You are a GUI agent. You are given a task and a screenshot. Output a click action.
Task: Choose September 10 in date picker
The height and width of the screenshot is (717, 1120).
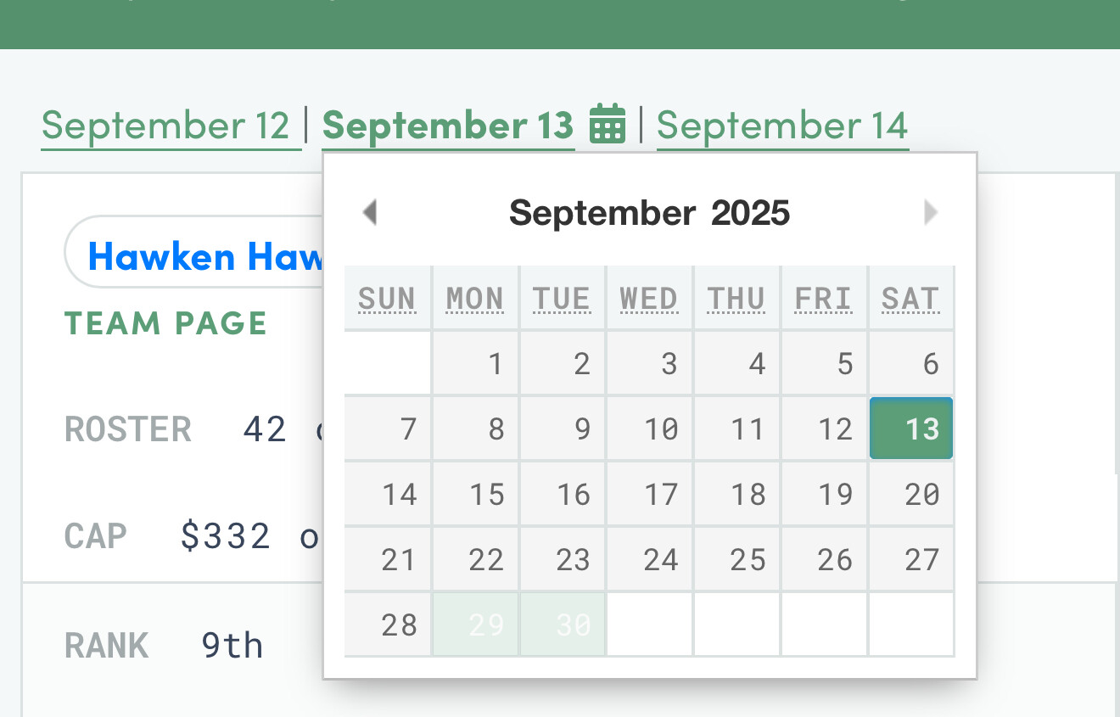(x=651, y=429)
